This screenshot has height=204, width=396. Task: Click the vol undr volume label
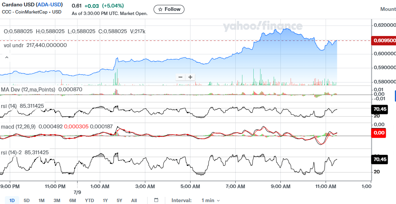point(14,45)
